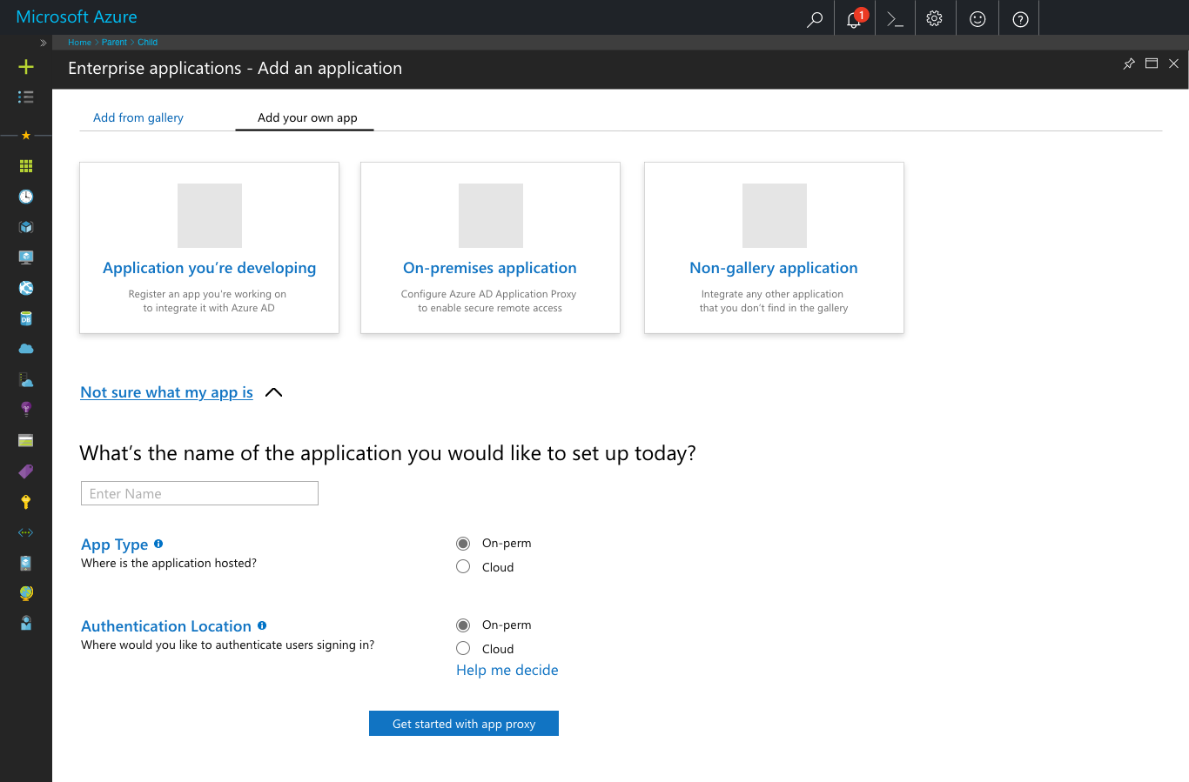The height and width of the screenshot is (782, 1189).
Task: Choose the Non-gallery application card
Action: coord(774,248)
